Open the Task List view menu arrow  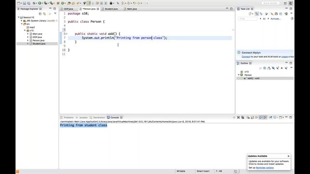(x=292, y=13)
